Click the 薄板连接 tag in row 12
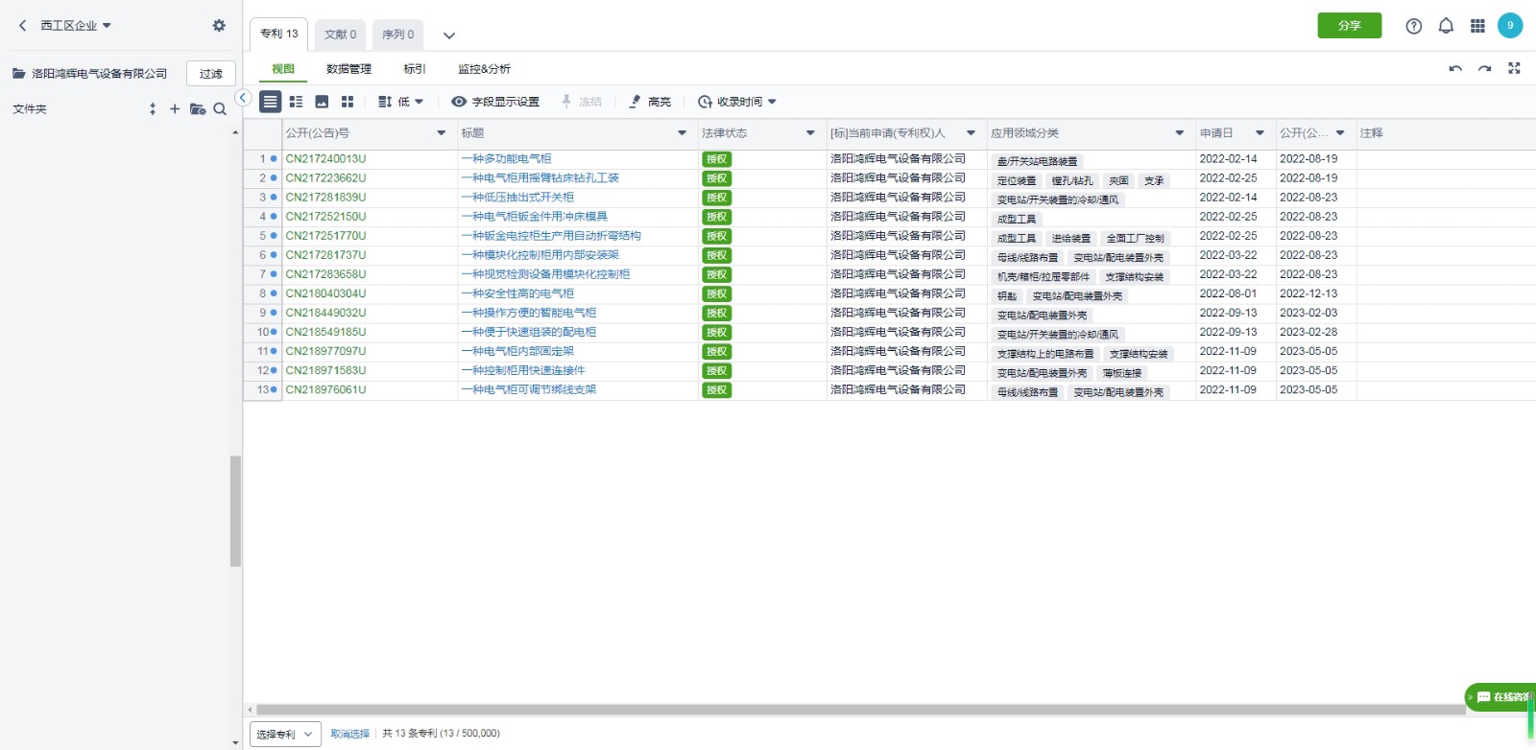Image resolution: width=1536 pixels, height=750 pixels. point(1122,372)
